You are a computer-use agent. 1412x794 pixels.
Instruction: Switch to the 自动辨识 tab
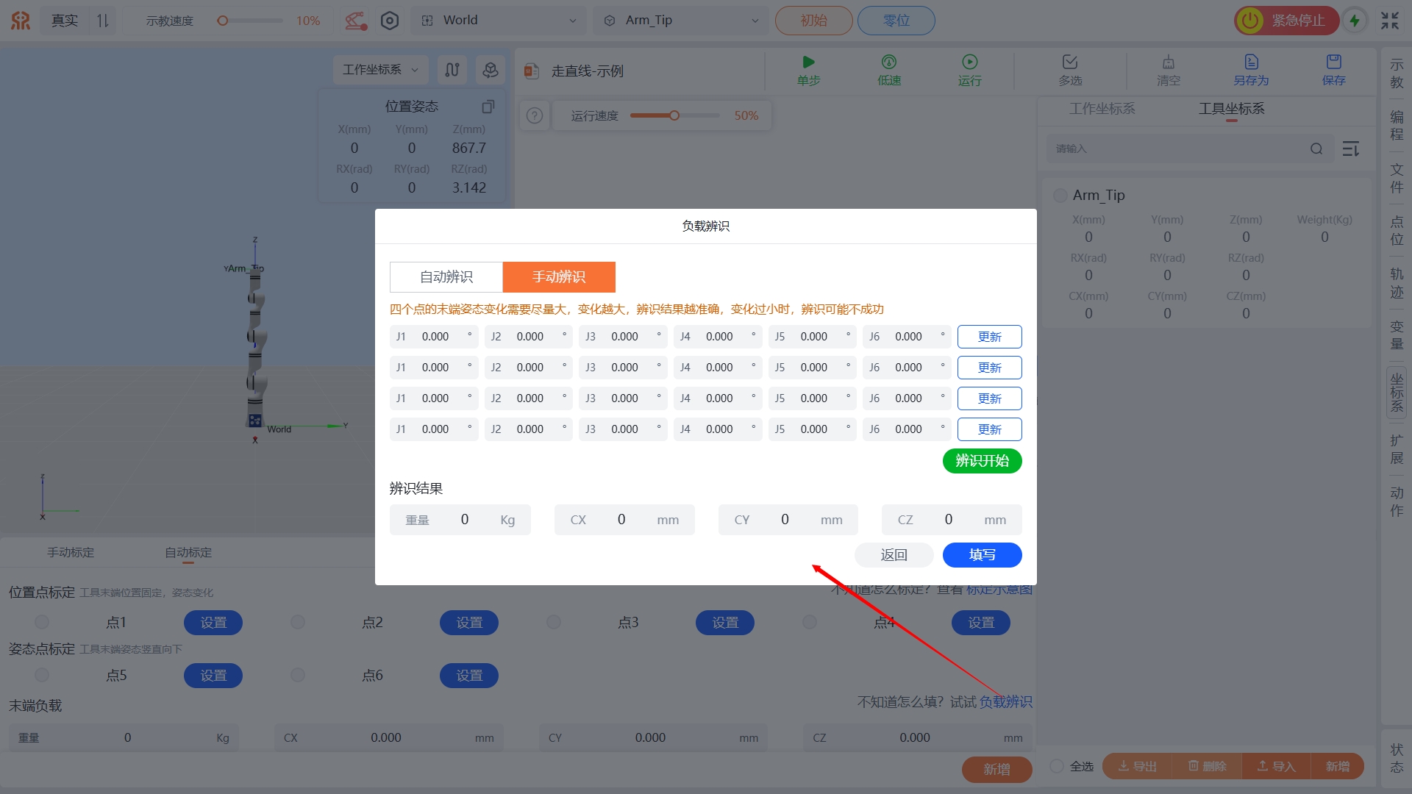[x=446, y=277]
